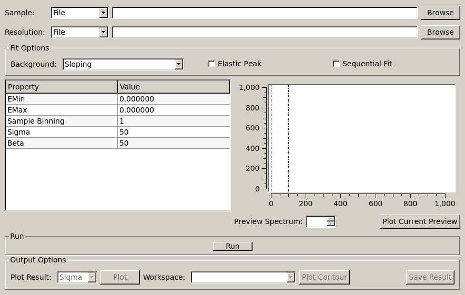The image size is (465, 295).
Task: Enable the Elastic Peak checkbox
Action: 211,64
